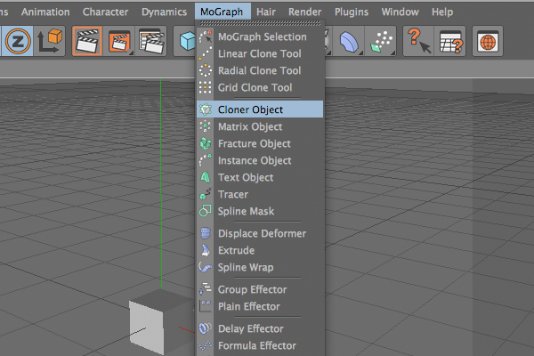
Task: Click the blue Bend deformer icon
Action: click(x=348, y=41)
